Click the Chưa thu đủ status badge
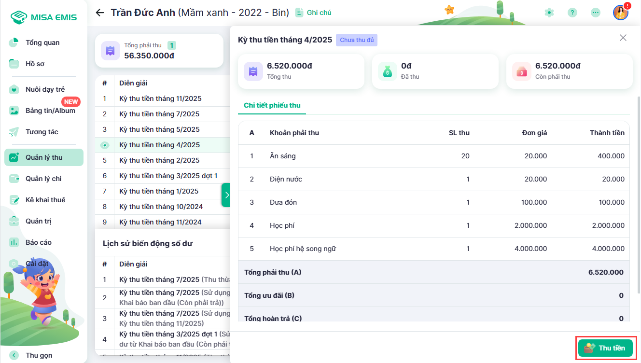 coord(356,40)
